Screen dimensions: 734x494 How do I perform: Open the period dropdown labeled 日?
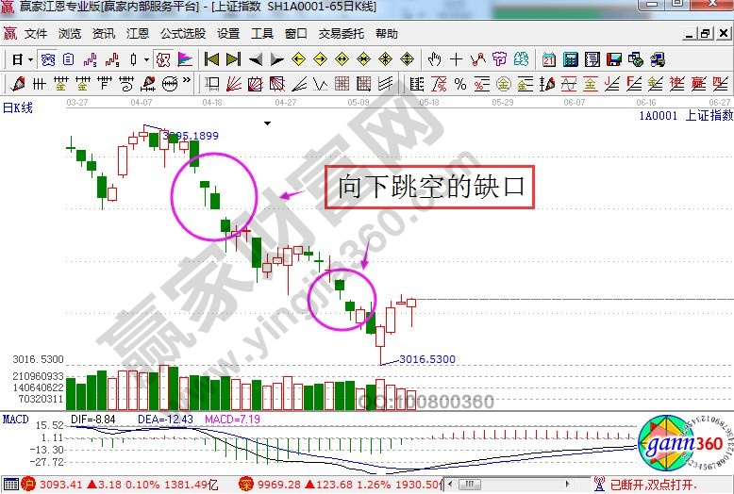tap(23, 59)
